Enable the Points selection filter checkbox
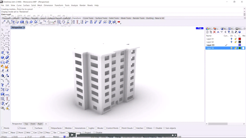Viewport: 246px width, 138px height. [x=3, y=128]
